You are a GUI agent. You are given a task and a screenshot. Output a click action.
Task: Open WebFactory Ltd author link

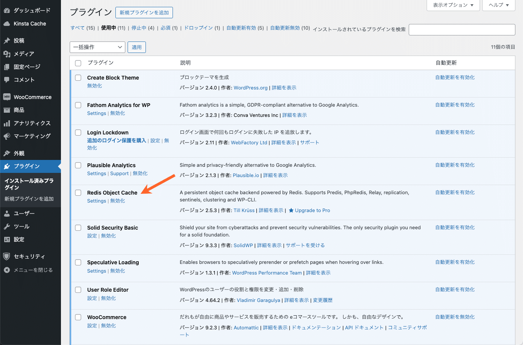(x=249, y=142)
